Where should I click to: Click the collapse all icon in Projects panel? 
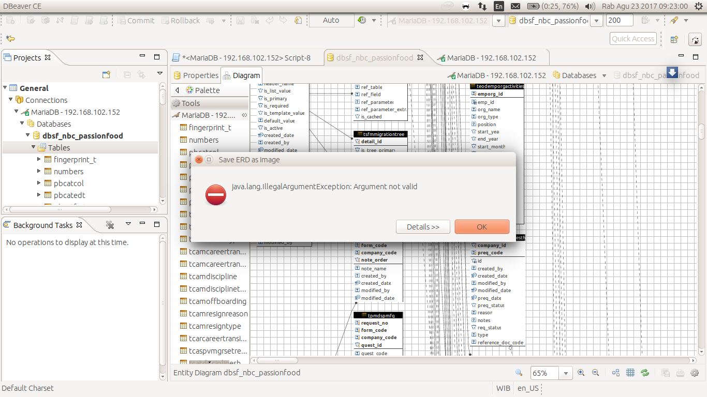[x=127, y=74]
